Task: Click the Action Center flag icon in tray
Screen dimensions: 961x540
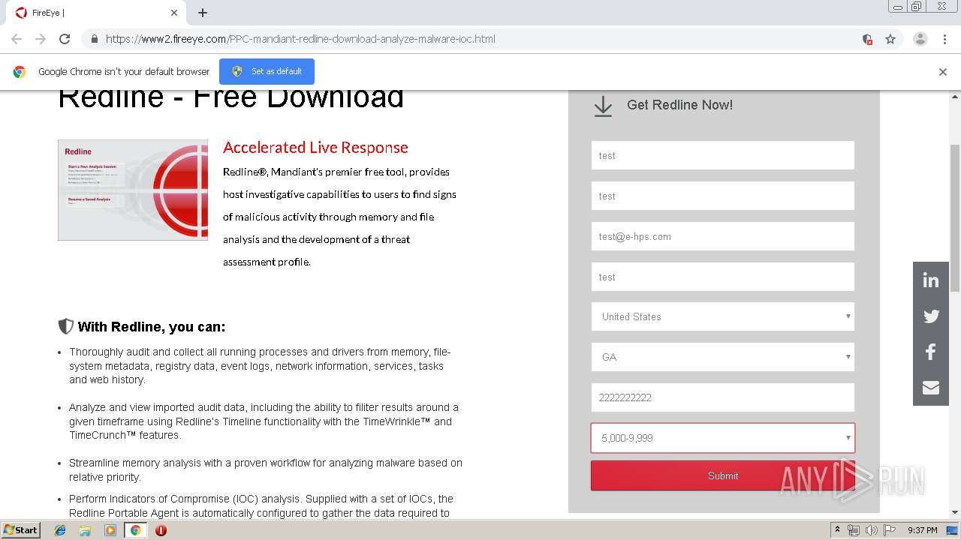Action: click(890, 530)
